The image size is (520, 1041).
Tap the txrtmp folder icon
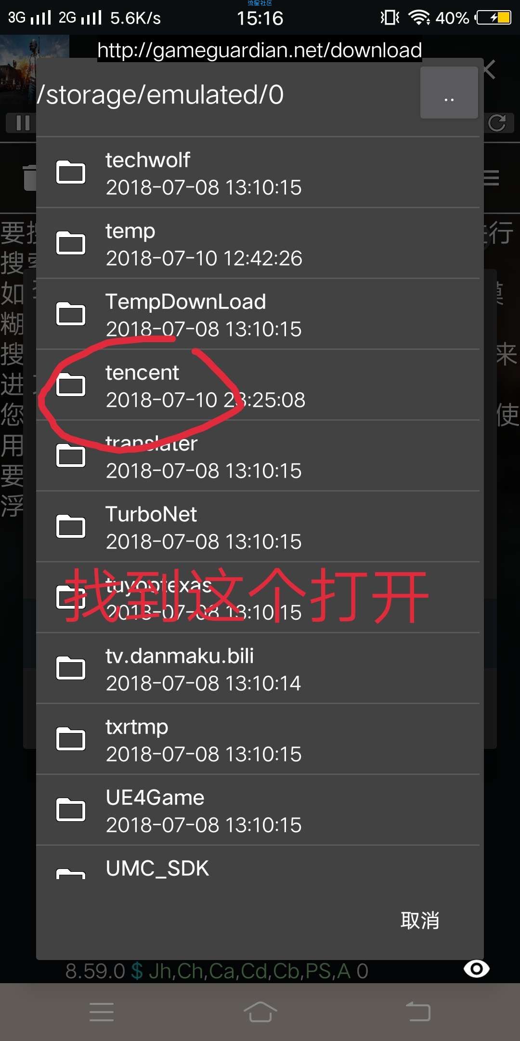pyautogui.click(x=71, y=739)
